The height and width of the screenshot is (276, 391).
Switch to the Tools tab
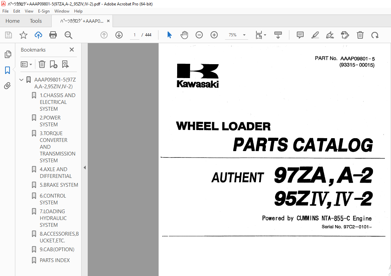point(36,21)
